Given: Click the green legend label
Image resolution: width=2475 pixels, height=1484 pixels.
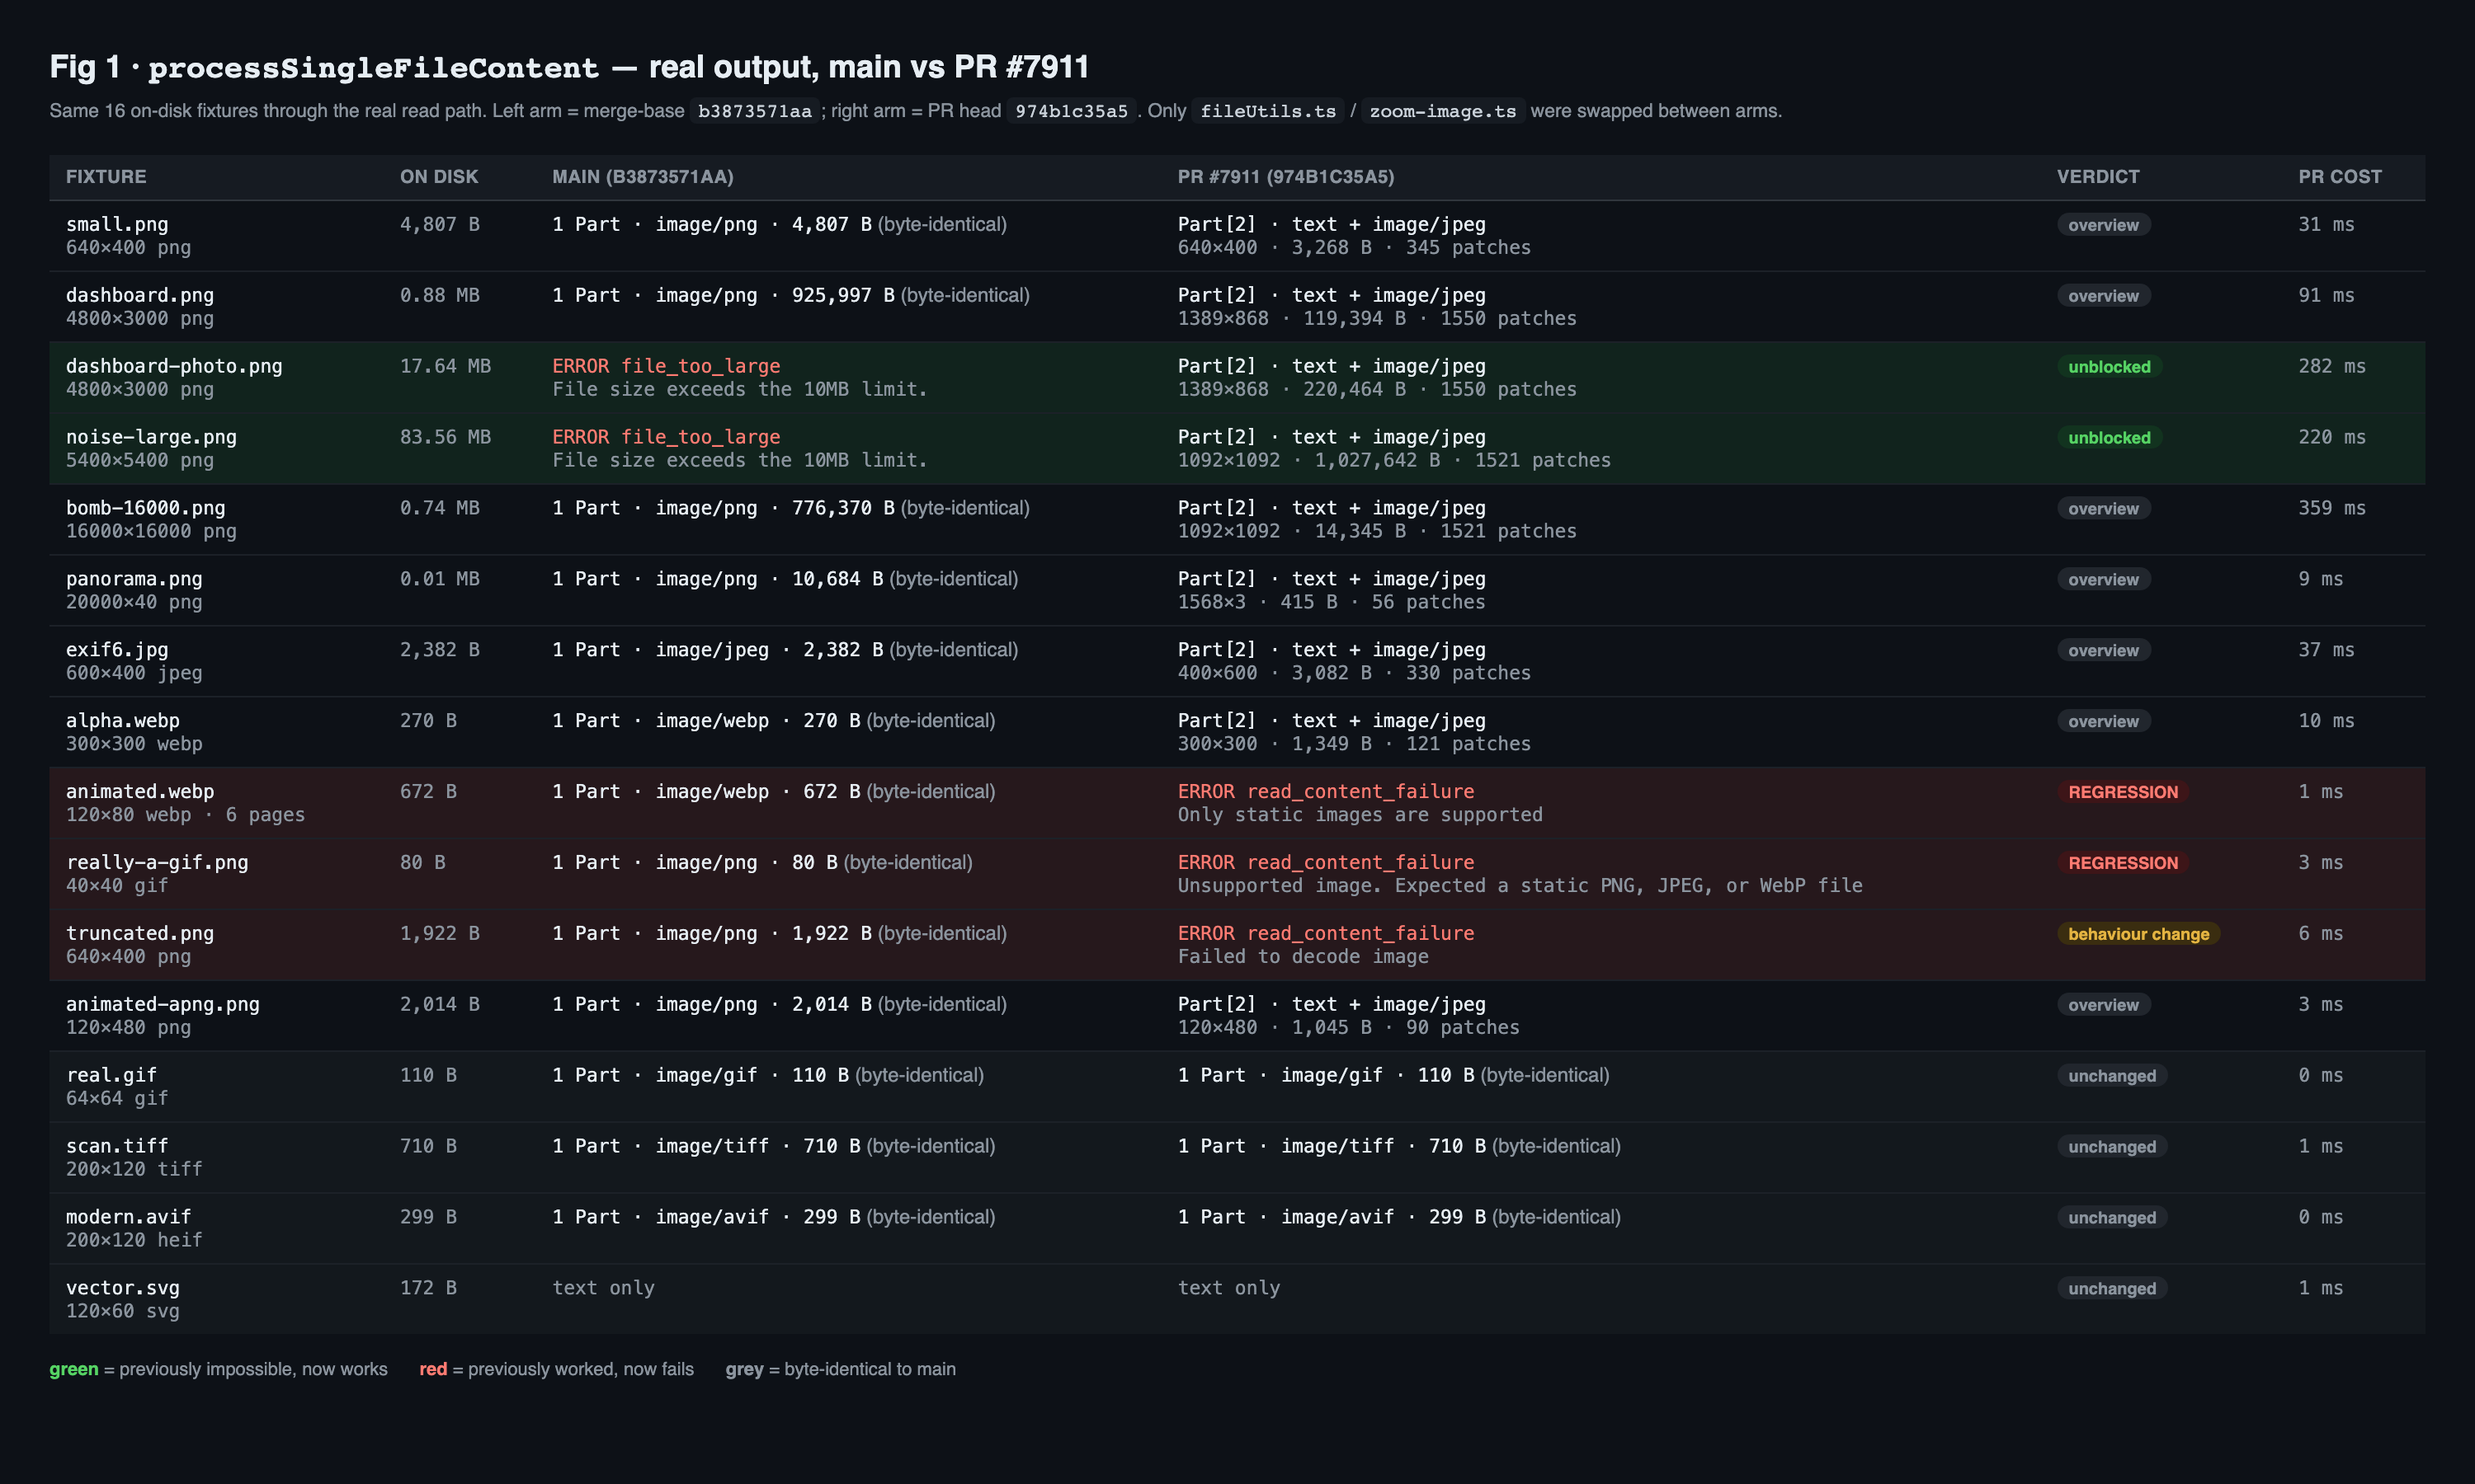Looking at the screenshot, I should pos(74,1369).
